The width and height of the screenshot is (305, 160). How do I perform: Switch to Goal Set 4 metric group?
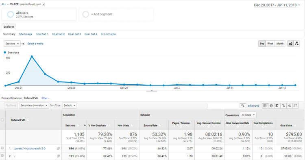pos(91,34)
